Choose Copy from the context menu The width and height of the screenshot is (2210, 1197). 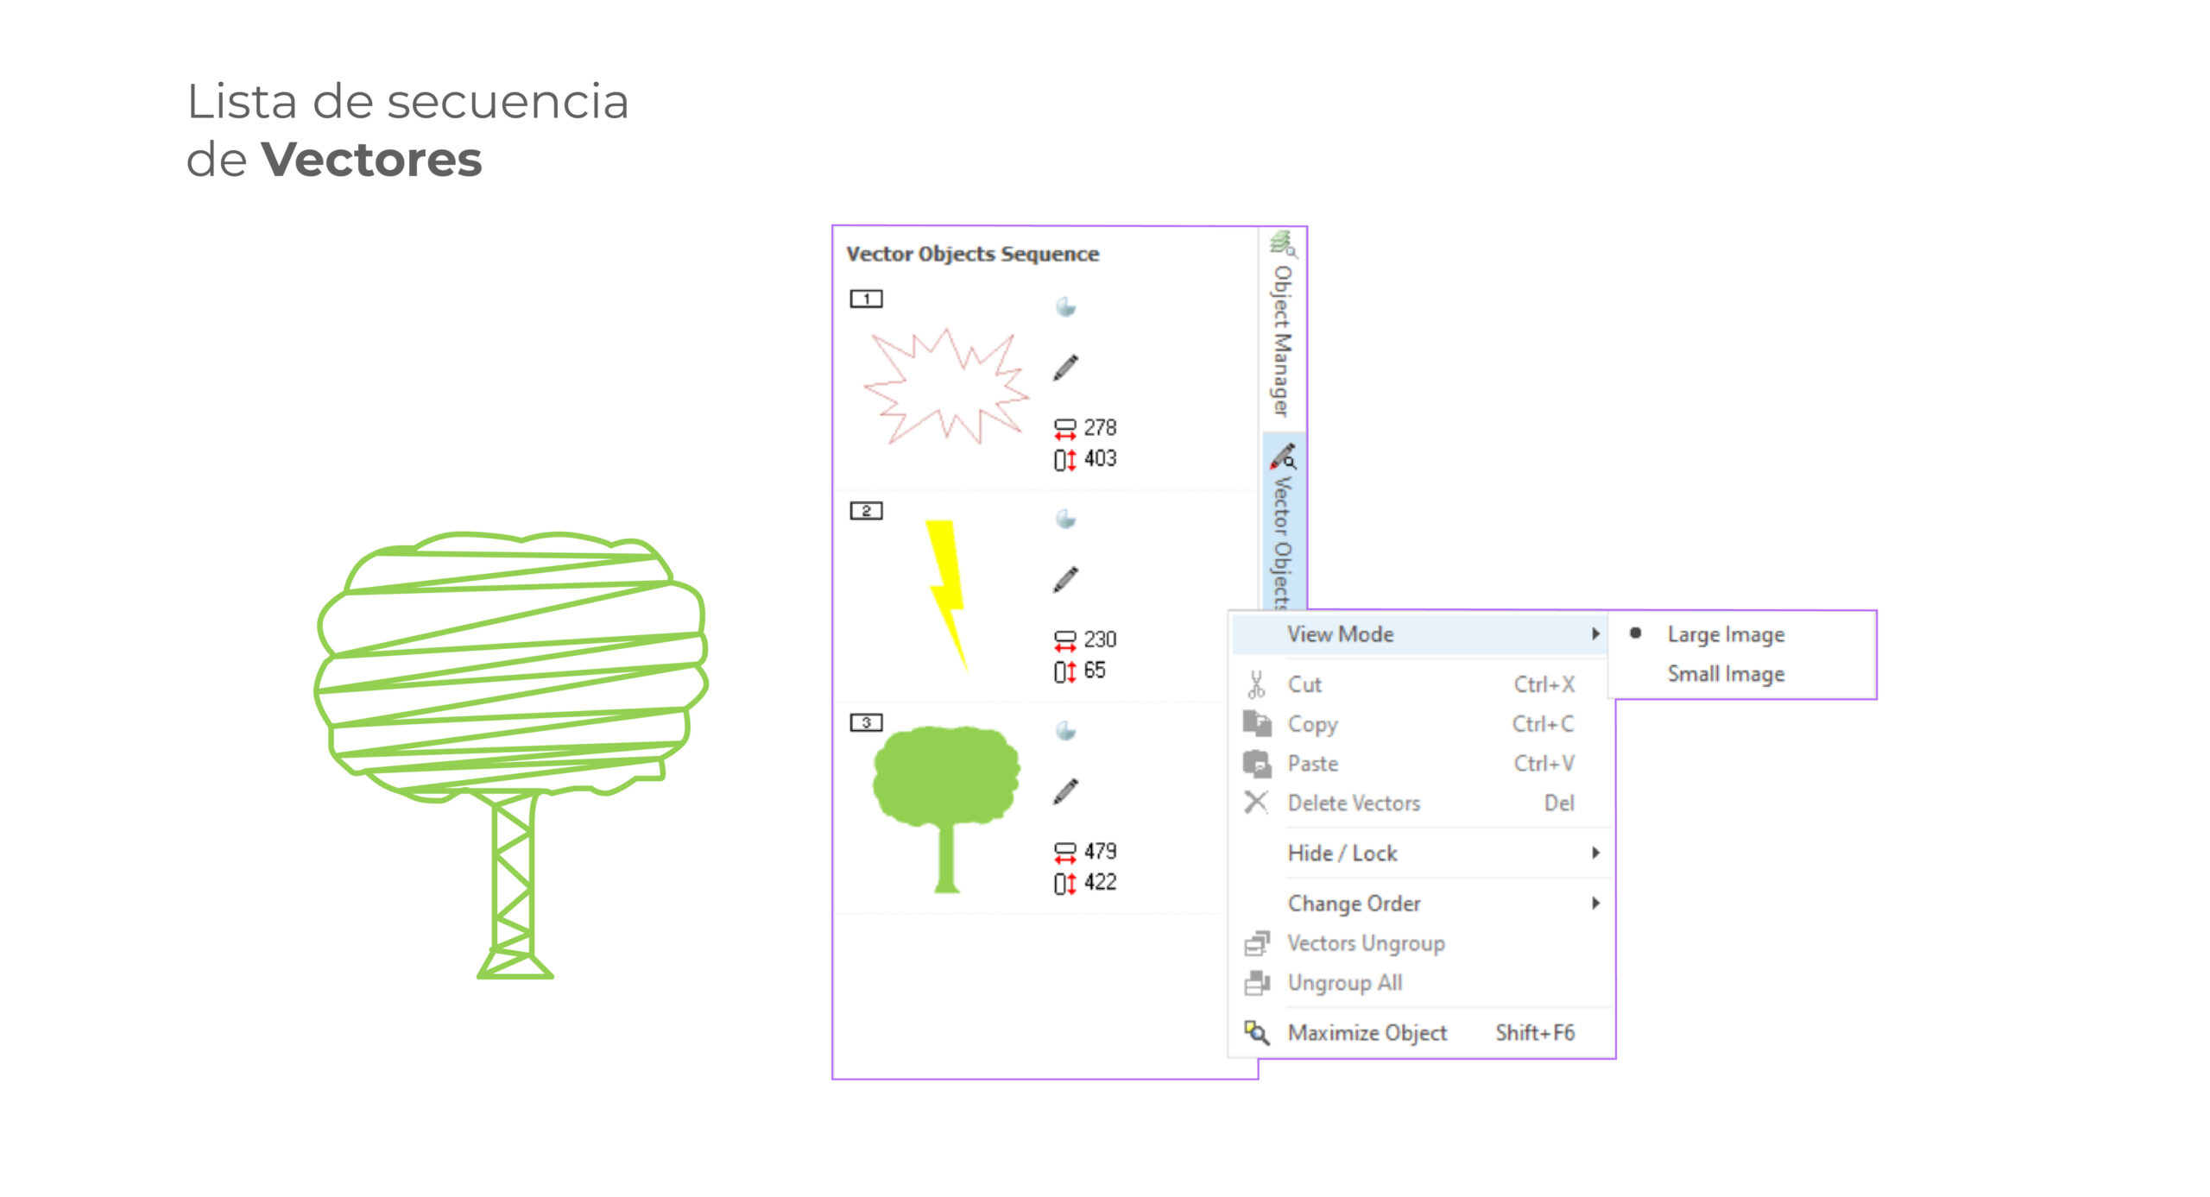click(1312, 724)
